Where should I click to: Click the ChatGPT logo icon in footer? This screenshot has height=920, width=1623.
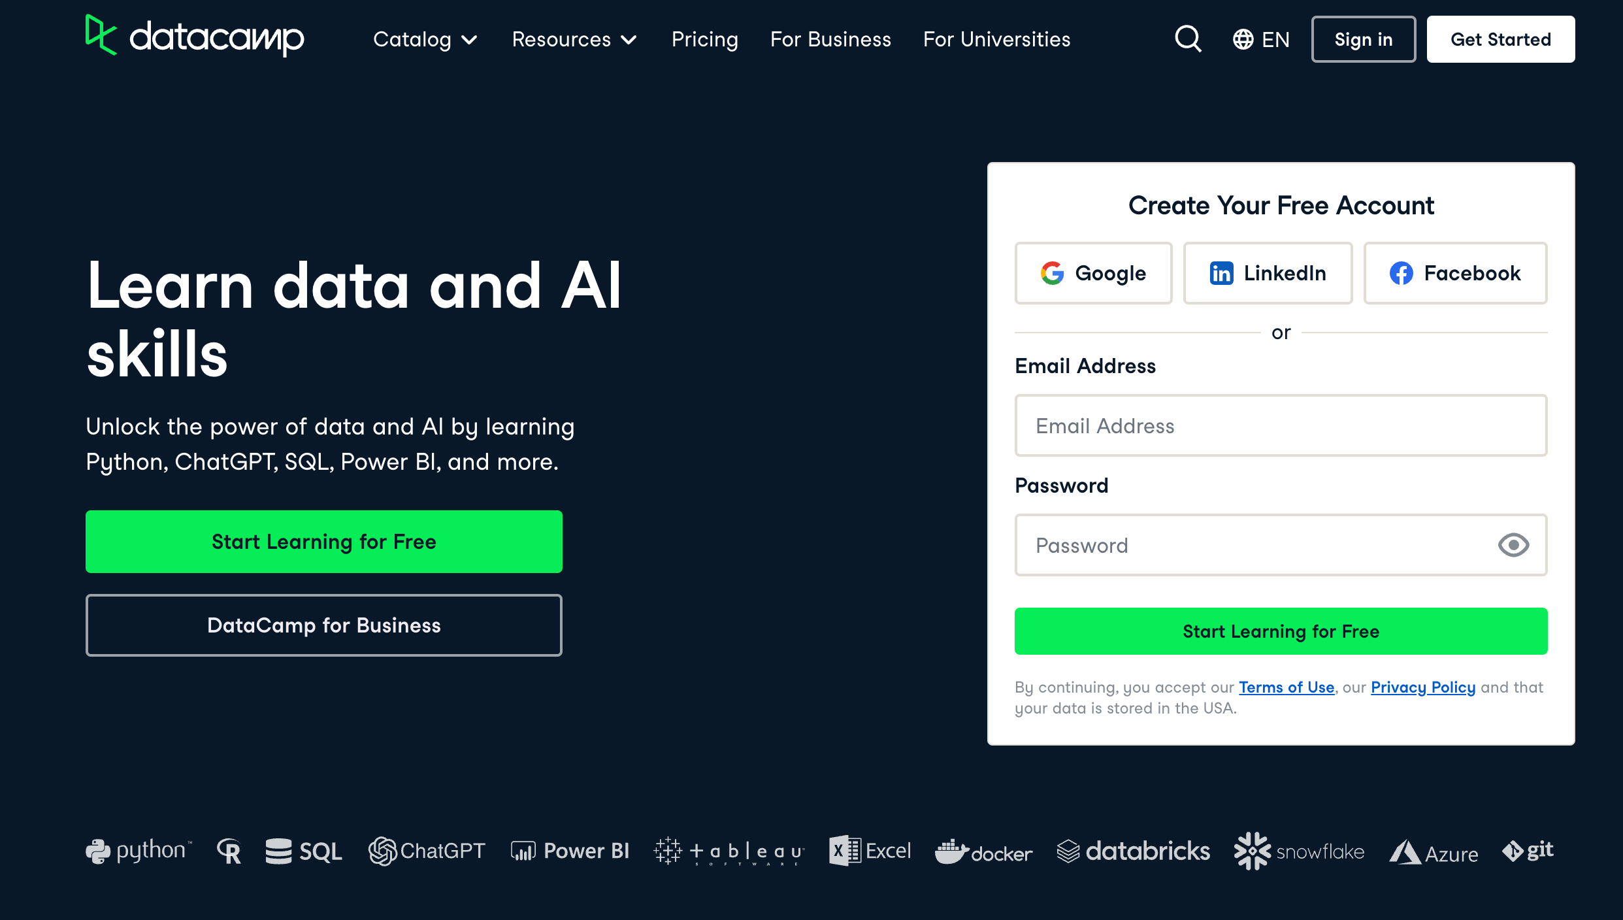(384, 852)
